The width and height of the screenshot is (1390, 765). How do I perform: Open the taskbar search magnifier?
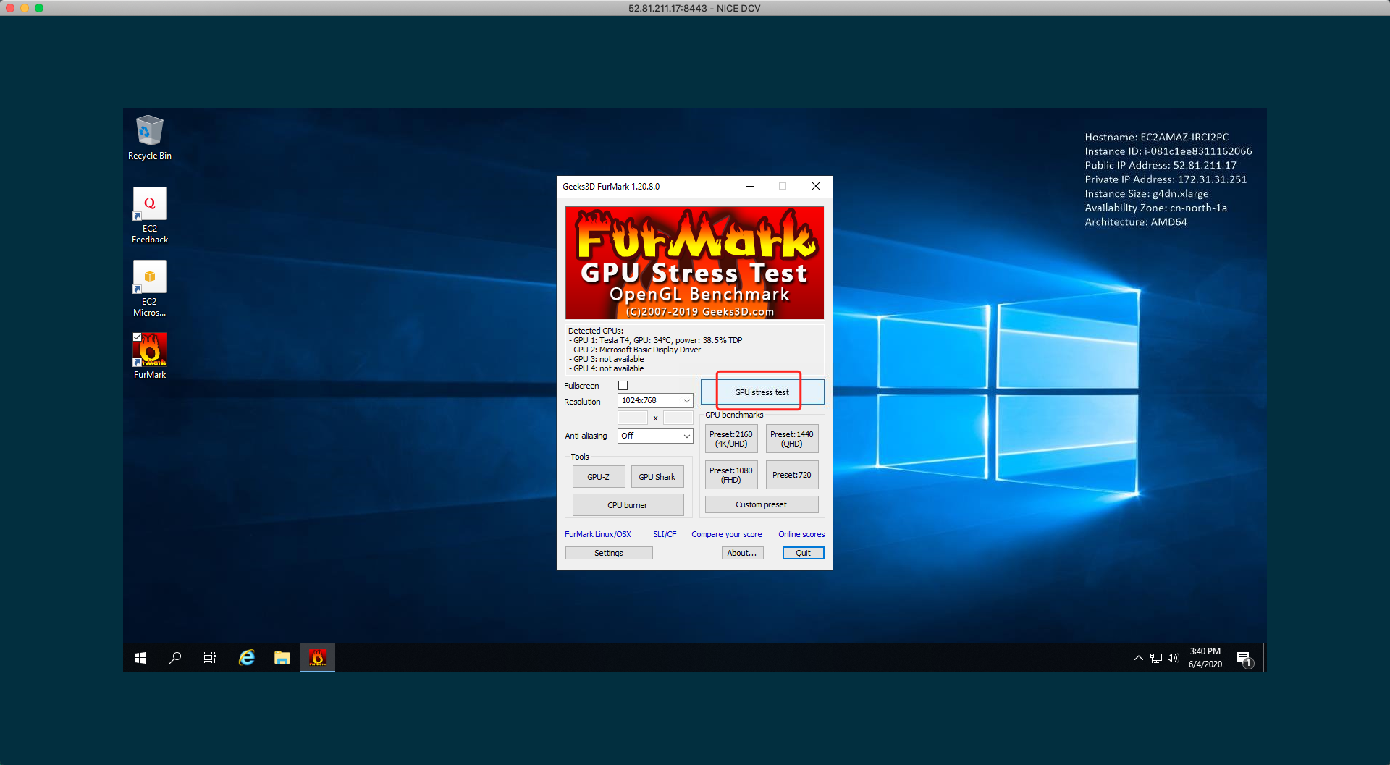coord(175,658)
